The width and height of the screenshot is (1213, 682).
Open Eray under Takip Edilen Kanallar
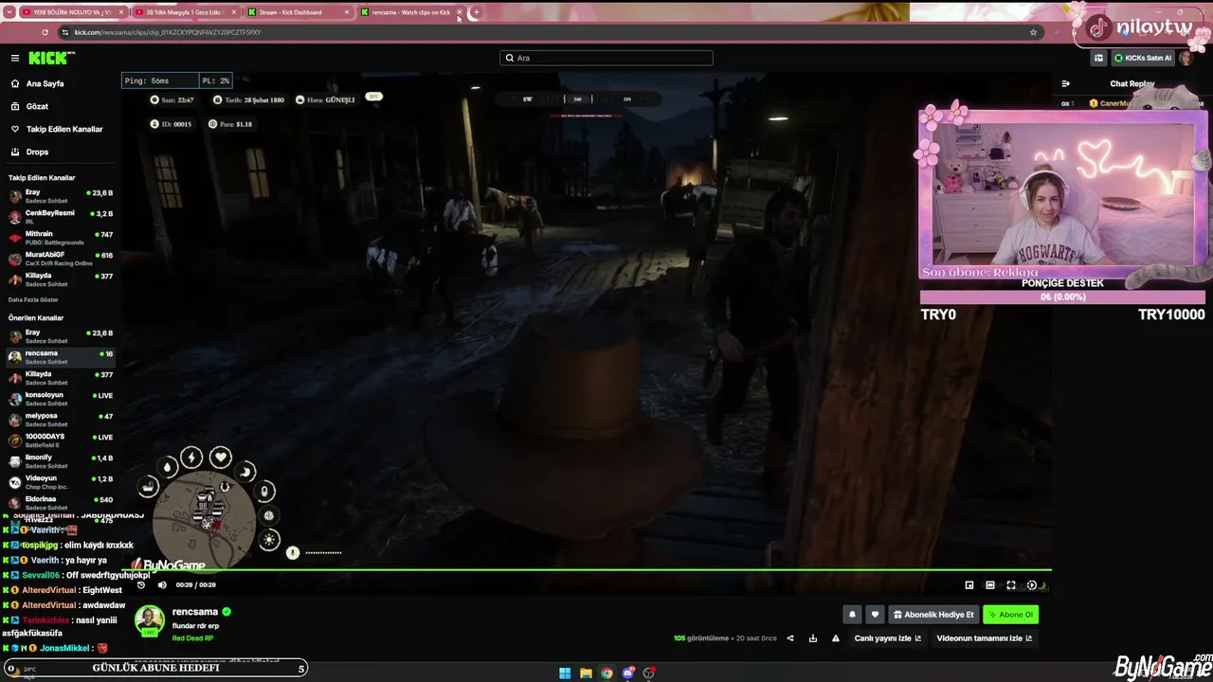pos(61,196)
